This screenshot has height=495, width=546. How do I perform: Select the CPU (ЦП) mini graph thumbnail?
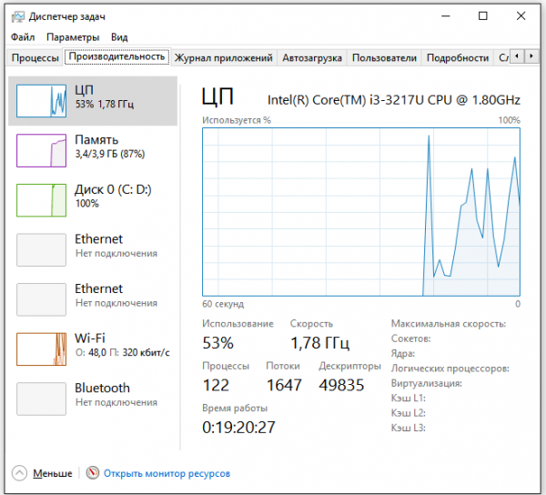[x=41, y=101]
